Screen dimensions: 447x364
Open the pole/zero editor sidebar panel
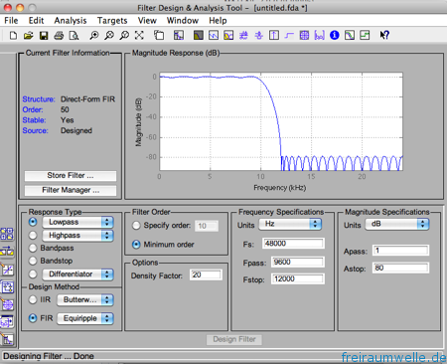(7, 304)
